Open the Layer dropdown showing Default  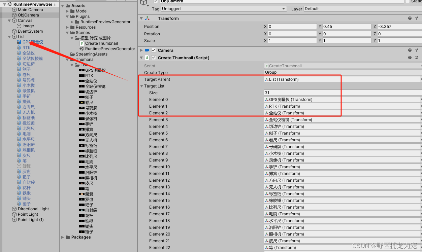click(x=363, y=9)
